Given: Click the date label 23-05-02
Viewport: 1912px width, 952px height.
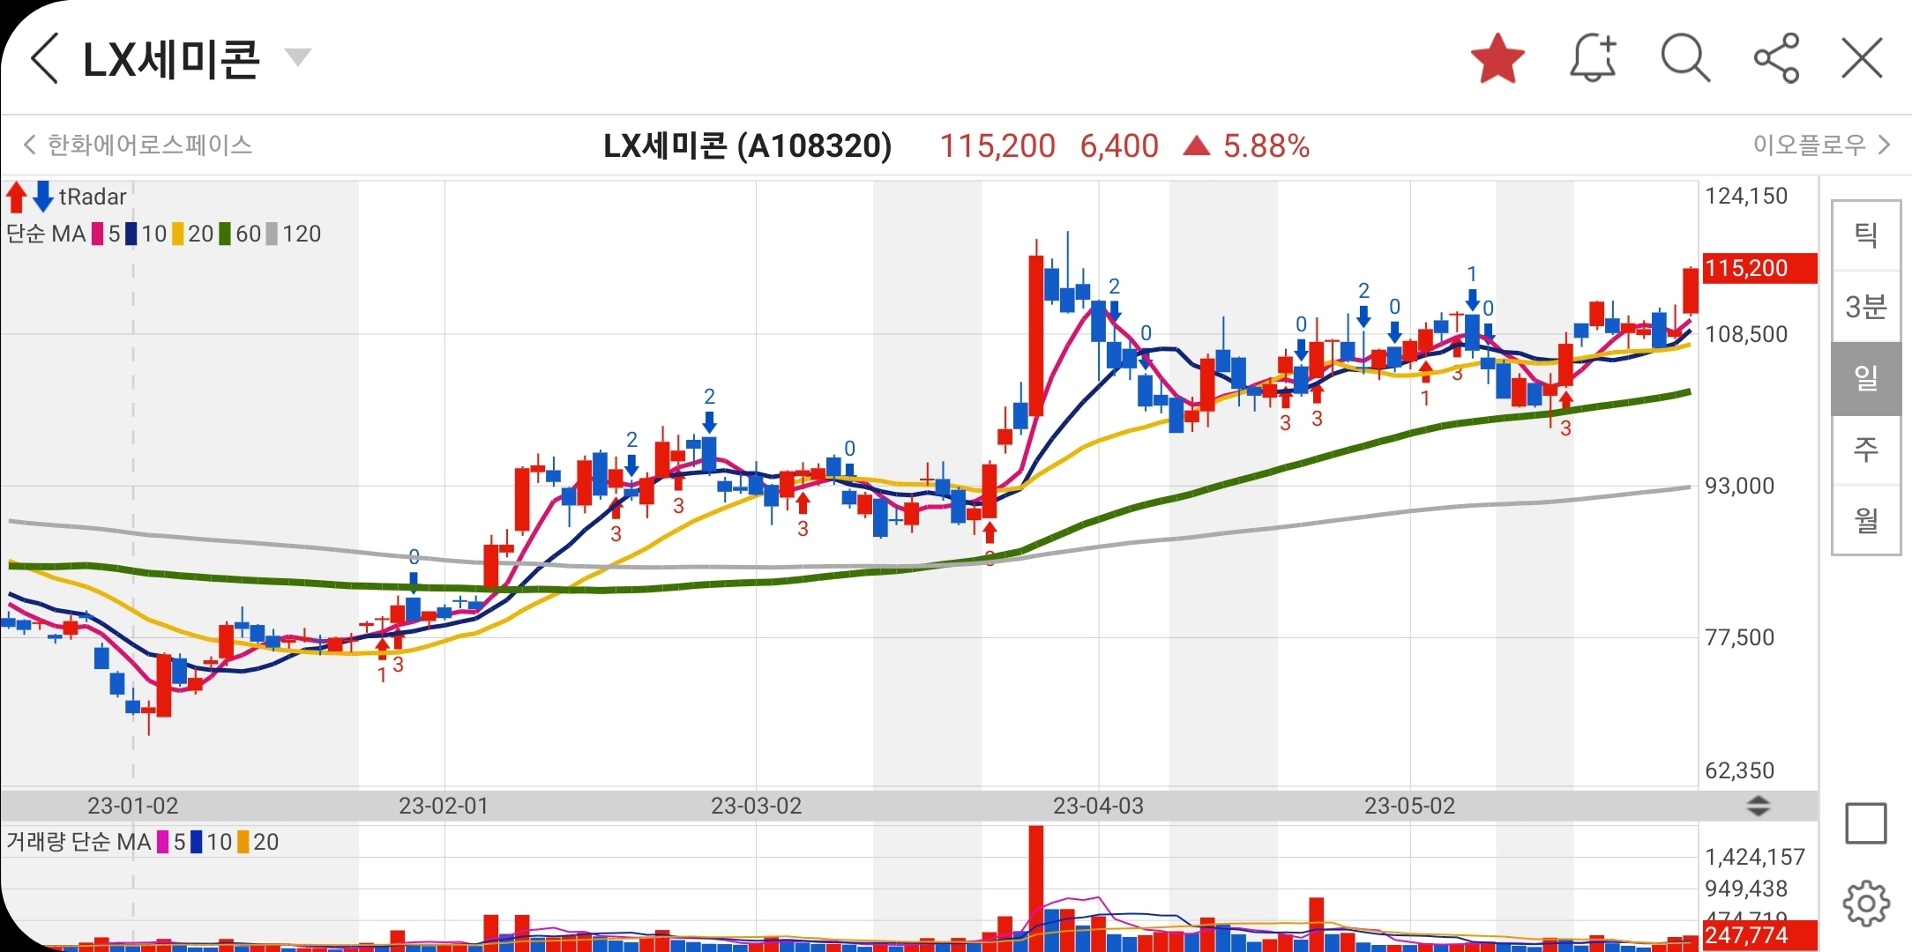Looking at the screenshot, I should tap(1409, 806).
